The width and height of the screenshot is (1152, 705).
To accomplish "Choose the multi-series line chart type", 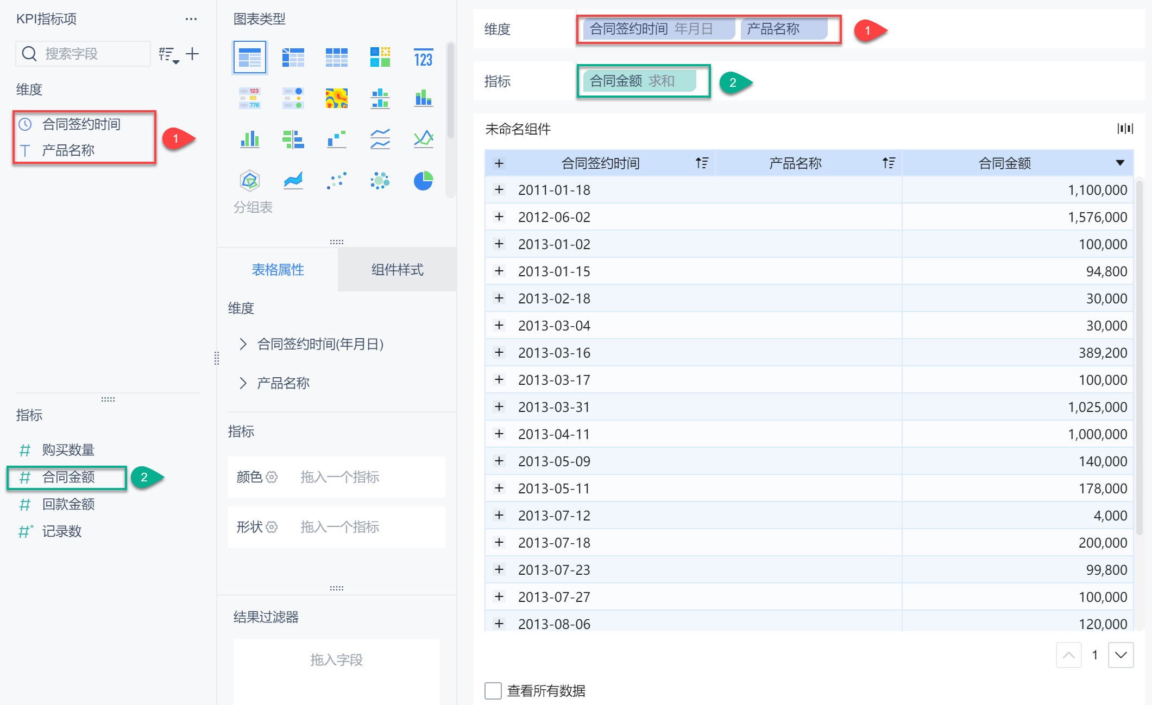I will pos(424,139).
